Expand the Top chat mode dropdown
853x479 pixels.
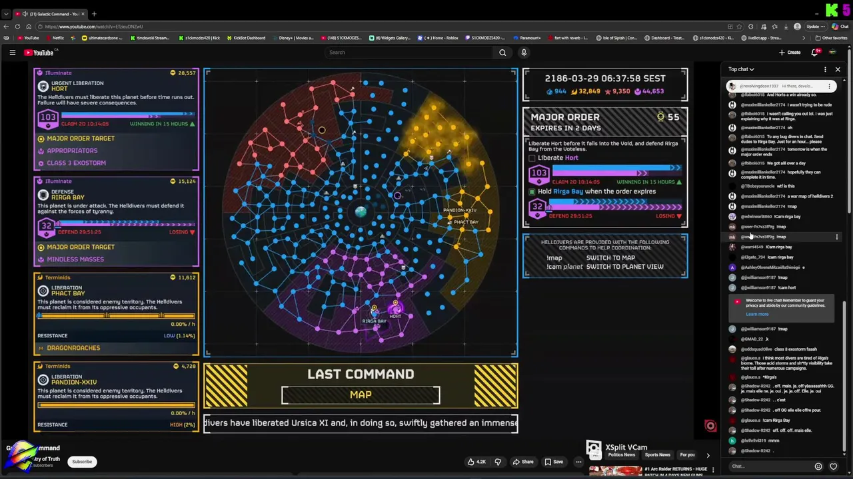741,69
